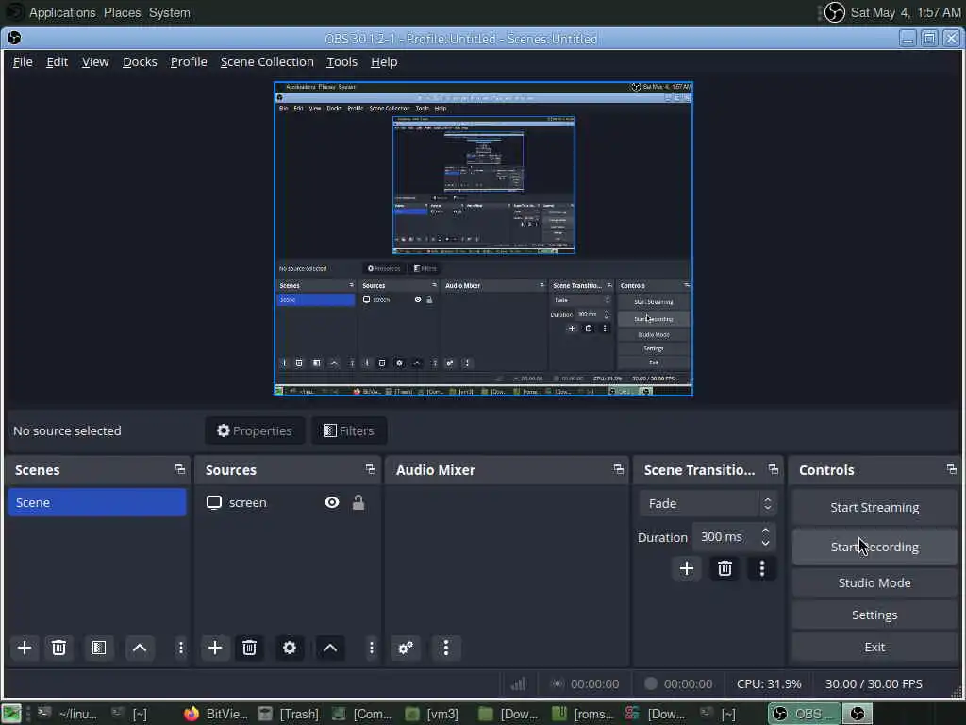Open OBS Settings from the Controls dock
Viewport: 966px width, 725px height.
874,615
